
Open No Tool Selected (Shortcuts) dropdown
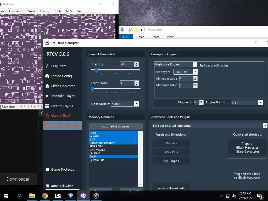pyautogui.click(x=265, y=126)
